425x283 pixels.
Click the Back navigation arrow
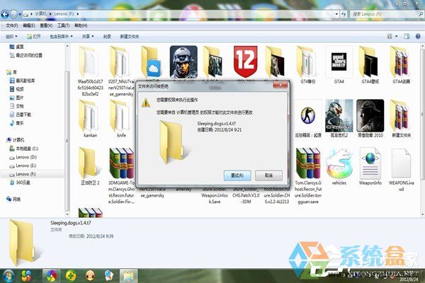5,14
